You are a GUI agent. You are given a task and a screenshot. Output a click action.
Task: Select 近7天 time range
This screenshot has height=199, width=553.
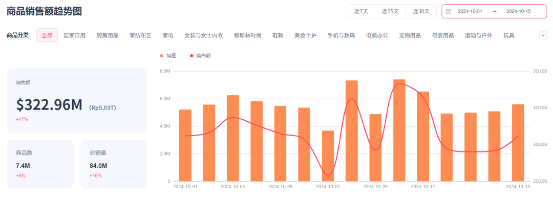click(x=361, y=11)
